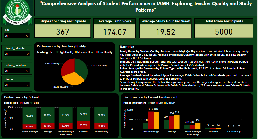The height and width of the screenshot is (139, 258).
Task: Click the Private legend item in School_Type
Action: [24, 103]
